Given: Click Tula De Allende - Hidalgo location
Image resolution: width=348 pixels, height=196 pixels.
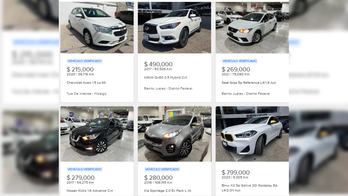Looking at the screenshot, I should click(87, 94).
